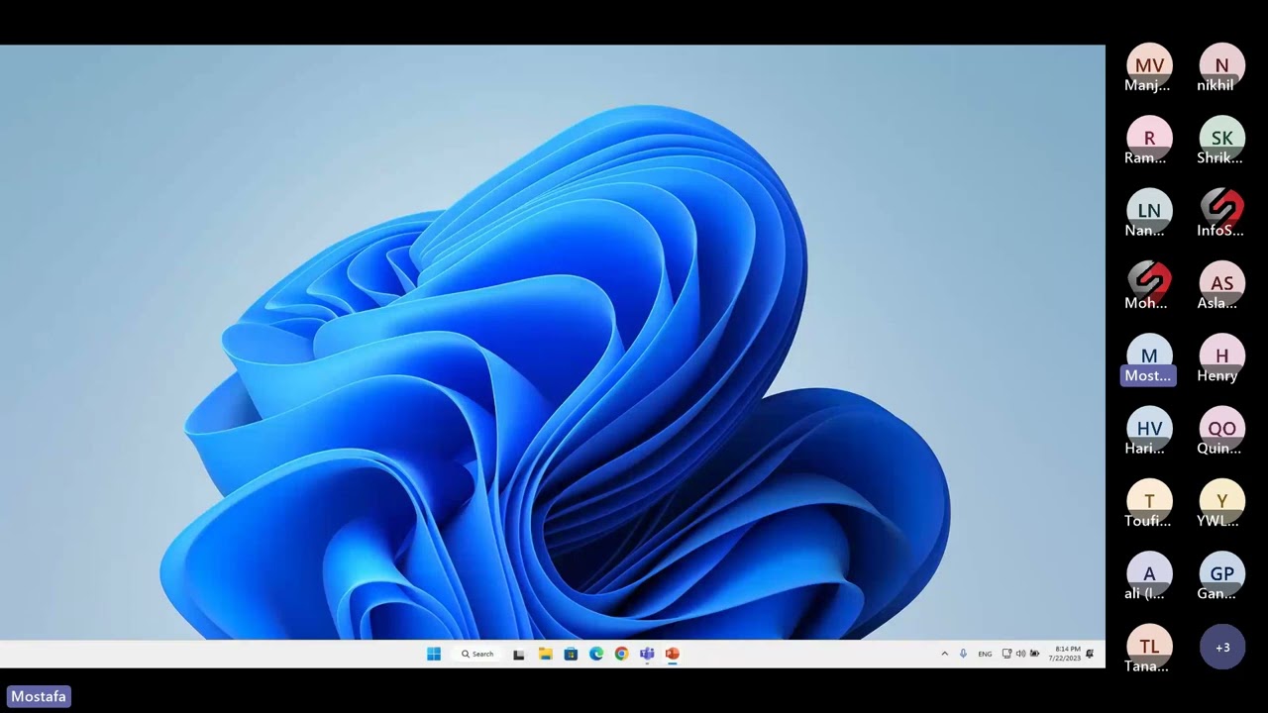
Task: Open the clock showing 8:14 PM
Action: 1067,654
